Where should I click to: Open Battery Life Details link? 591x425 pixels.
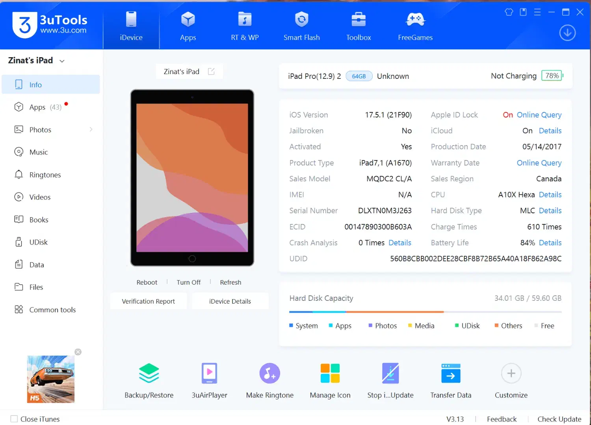point(550,243)
